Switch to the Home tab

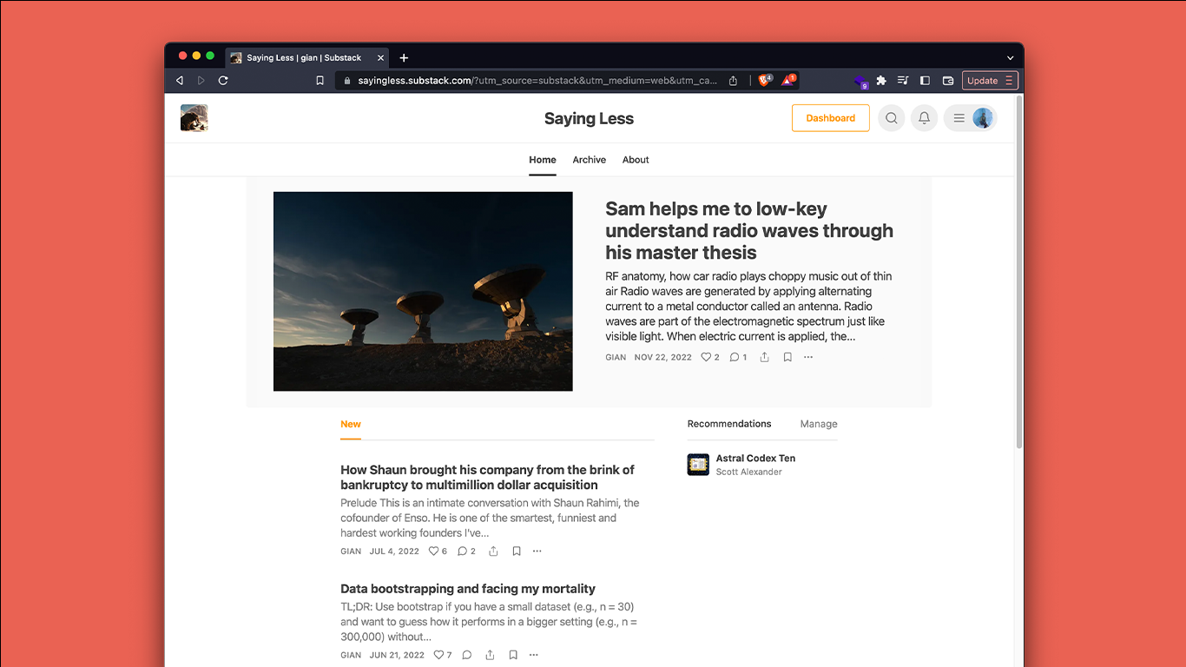coord(543,160)
